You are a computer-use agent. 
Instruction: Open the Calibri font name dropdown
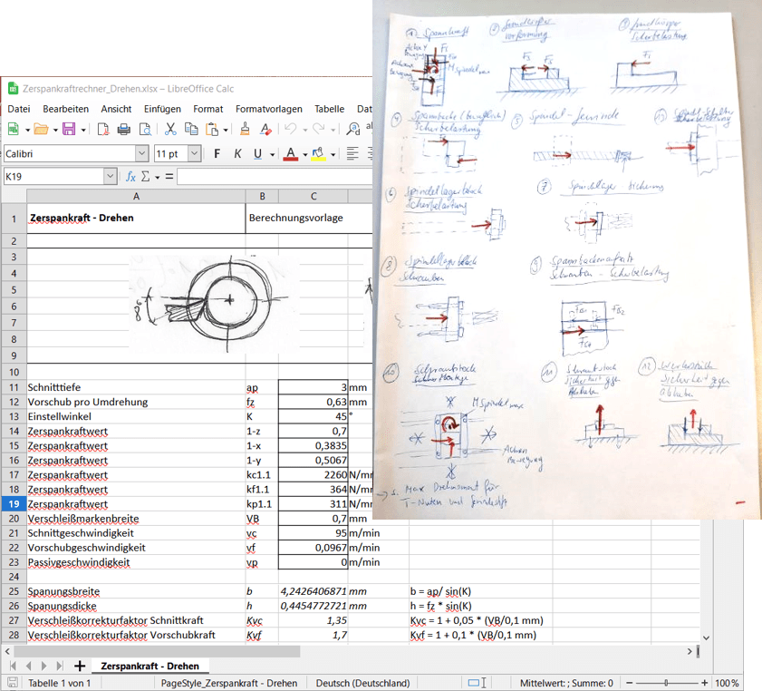click(x=141, y=153)
